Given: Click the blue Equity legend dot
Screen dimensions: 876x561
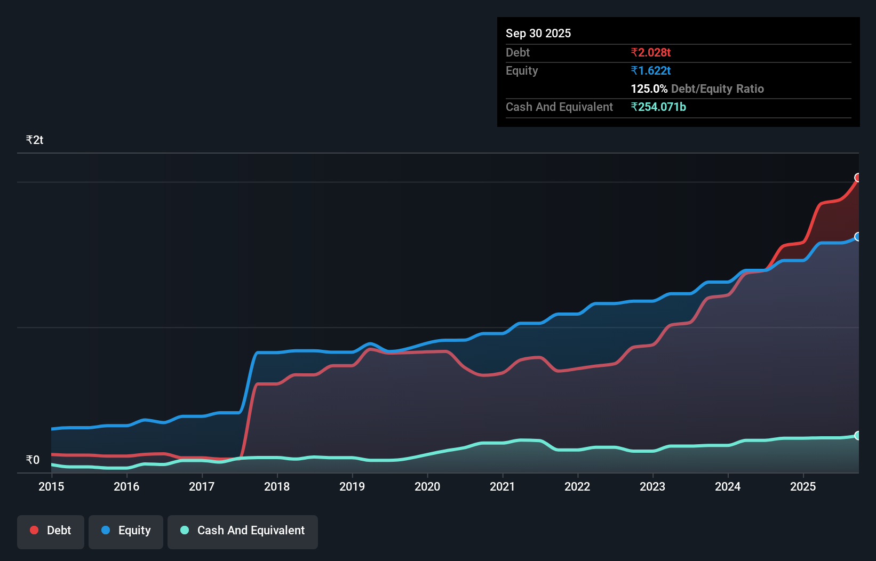Looking at the screenshot, I should click(x=105, y=530).
